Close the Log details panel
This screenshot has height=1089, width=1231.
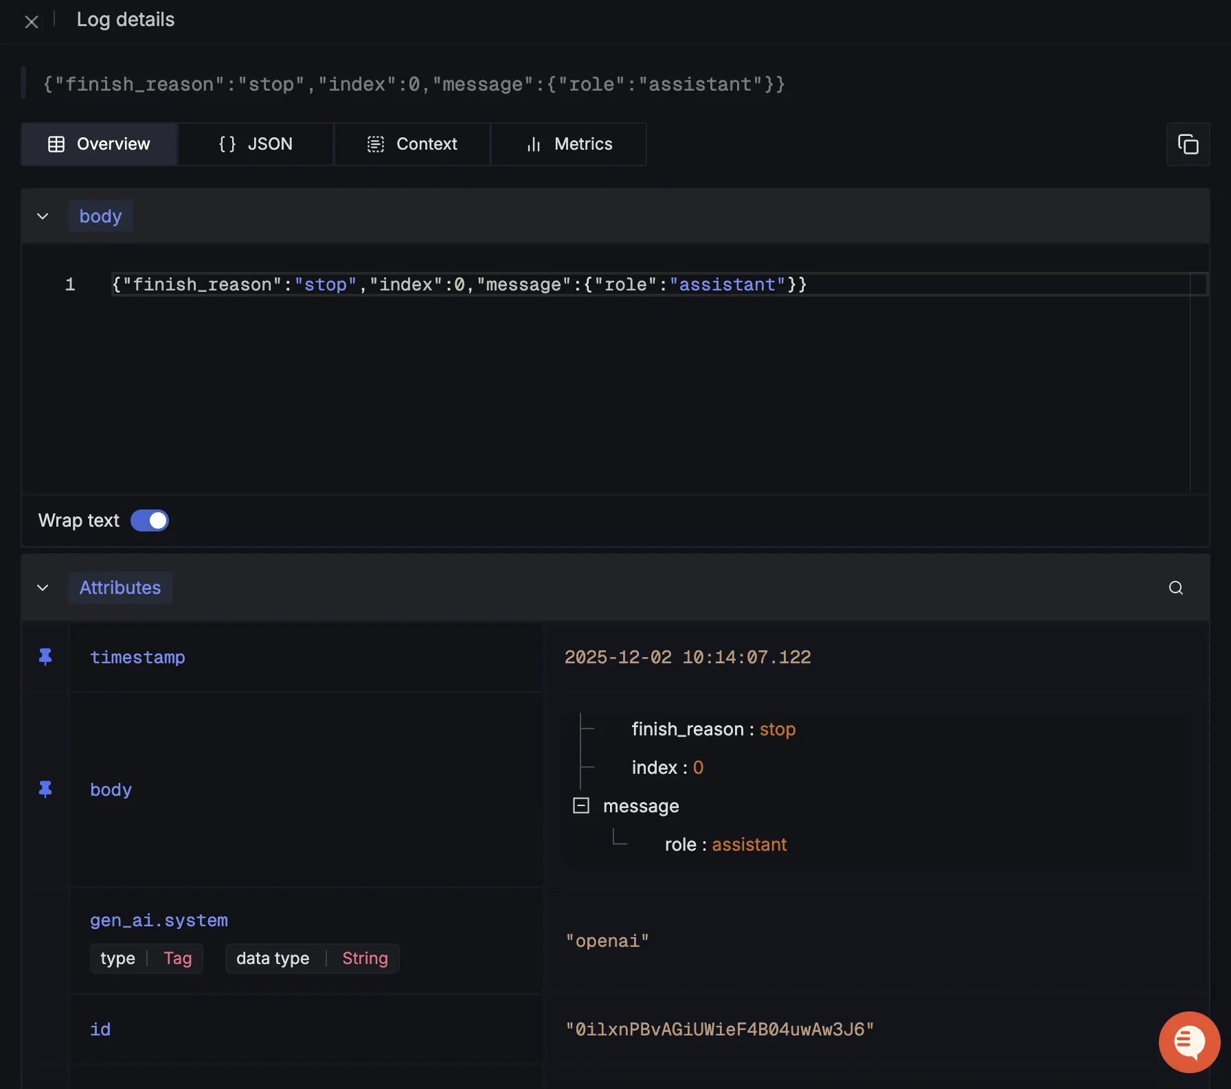[32, 22]
